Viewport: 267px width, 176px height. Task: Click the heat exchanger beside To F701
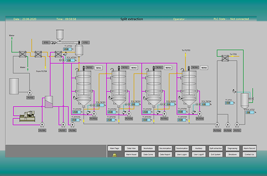click(225, 58)
